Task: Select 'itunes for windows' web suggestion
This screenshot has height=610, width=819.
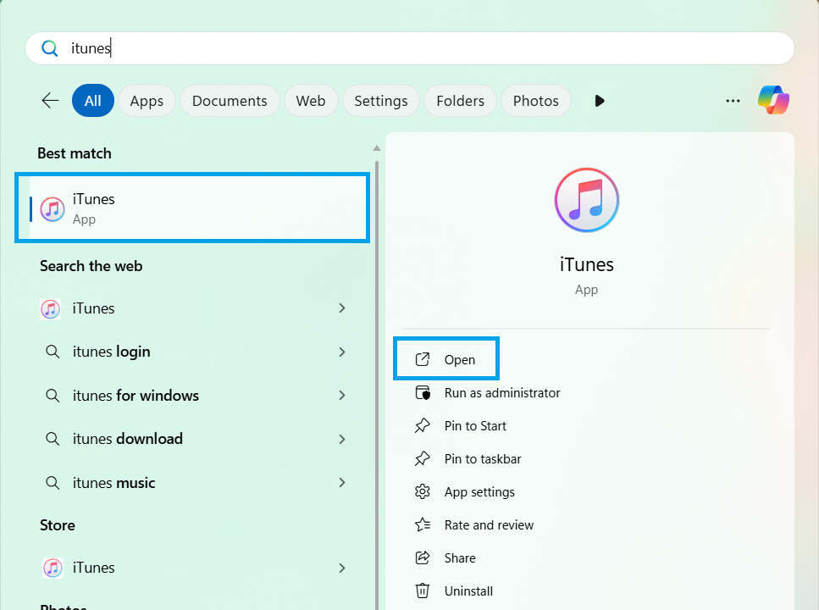Action: 136,396
